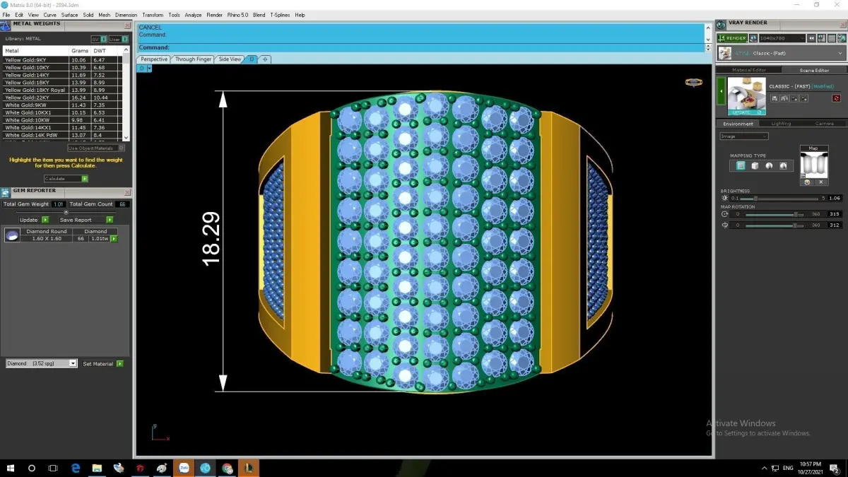Switch to the Side View viewport tab
Image resolution: width=848 pixels, height=477 pixels.
230,59
